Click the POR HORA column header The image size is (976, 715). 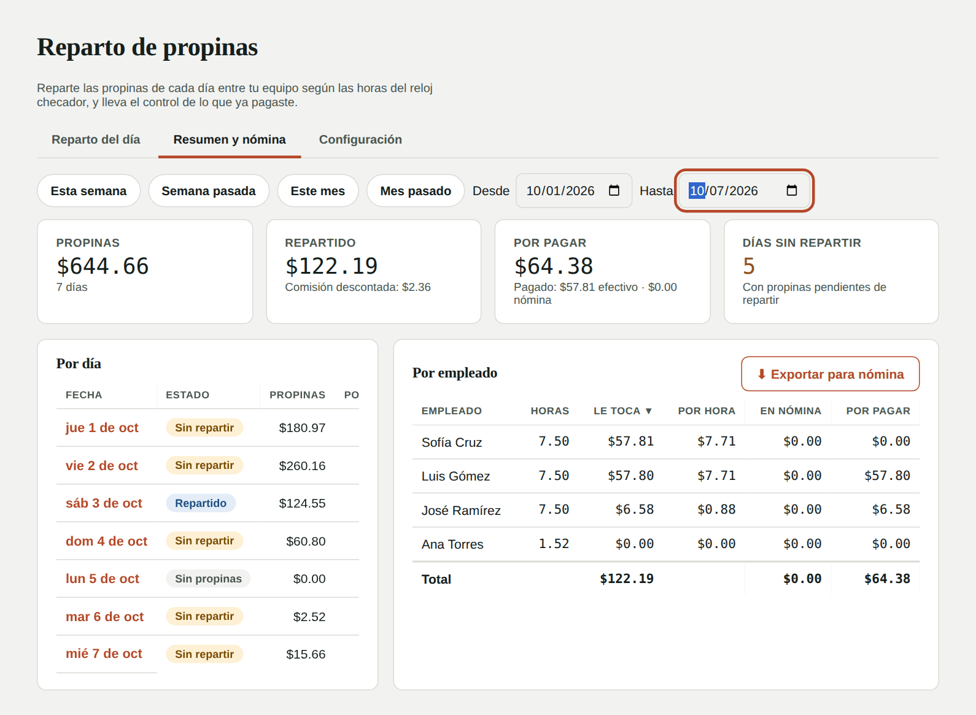pyautogui.click(x=707, y=411)
